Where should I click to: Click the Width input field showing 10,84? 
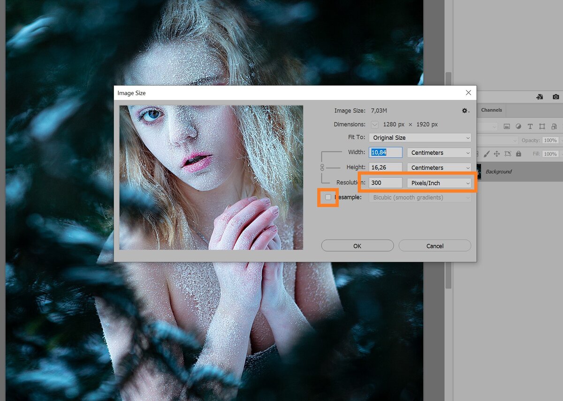[x=386, y=152]
